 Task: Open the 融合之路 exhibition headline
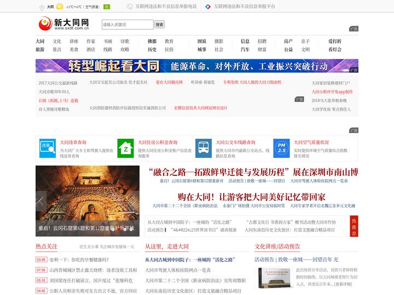(x=253, y=172)
